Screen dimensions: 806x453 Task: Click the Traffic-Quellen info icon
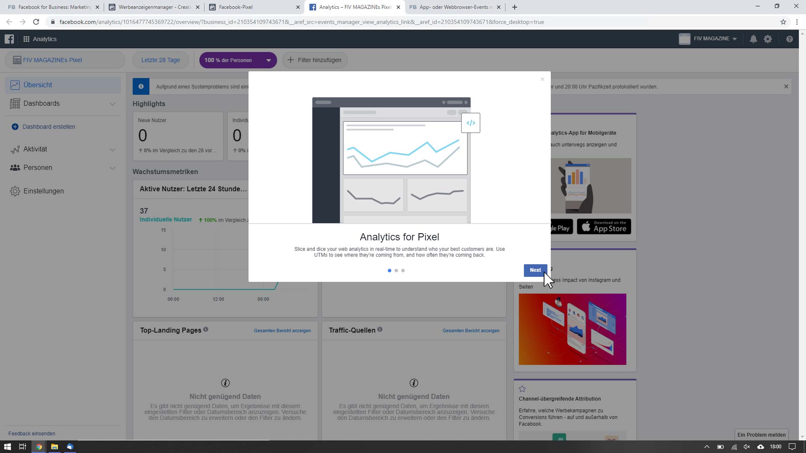[x=380, y=330]
